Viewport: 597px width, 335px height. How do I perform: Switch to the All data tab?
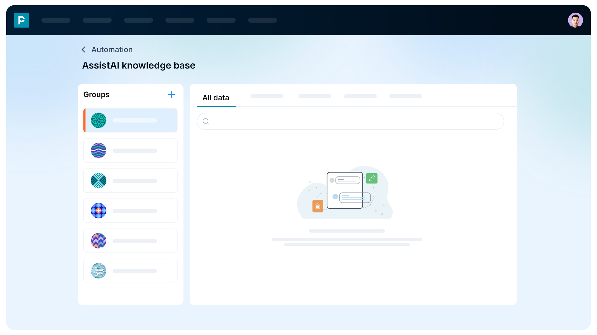[x=216, y=98]
